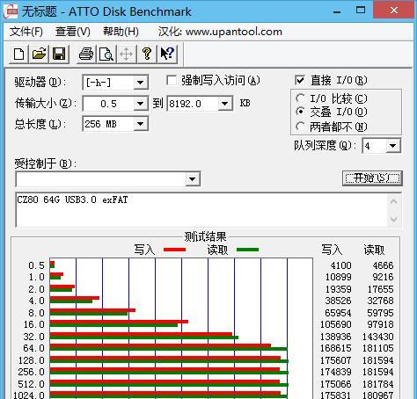The width and height of the screenshot is (417, 399).
Task: Click the ATTO application icon in title bar
Action: [11, 11]
